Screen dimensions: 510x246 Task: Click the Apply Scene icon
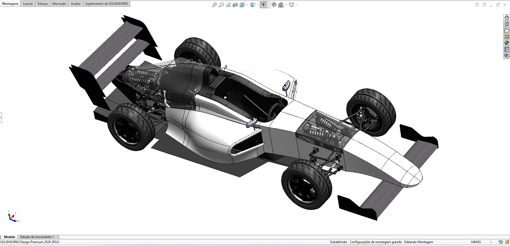coord(281,5)
